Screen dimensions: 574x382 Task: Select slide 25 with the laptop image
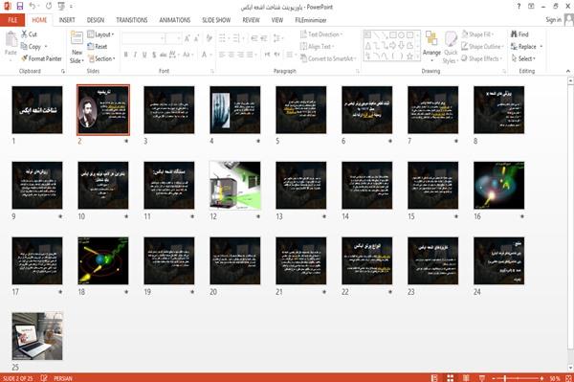point(37,336)
